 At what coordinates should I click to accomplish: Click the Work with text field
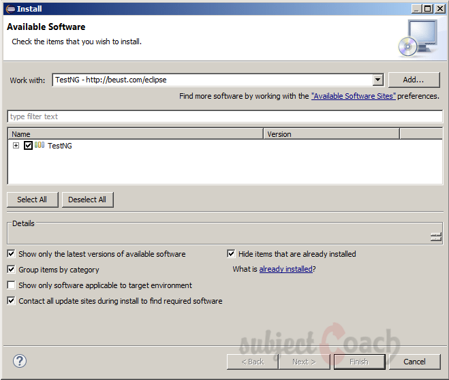[213, 80]
